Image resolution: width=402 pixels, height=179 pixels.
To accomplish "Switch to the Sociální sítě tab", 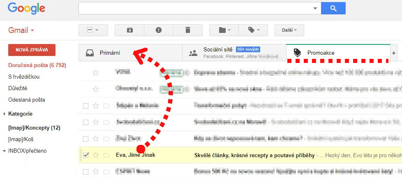I will coord(234,53).
